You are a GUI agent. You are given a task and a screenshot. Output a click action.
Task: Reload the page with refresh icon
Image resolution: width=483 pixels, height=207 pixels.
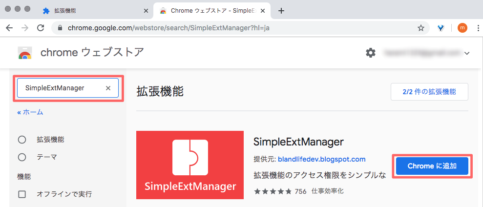tap(41, 28)
